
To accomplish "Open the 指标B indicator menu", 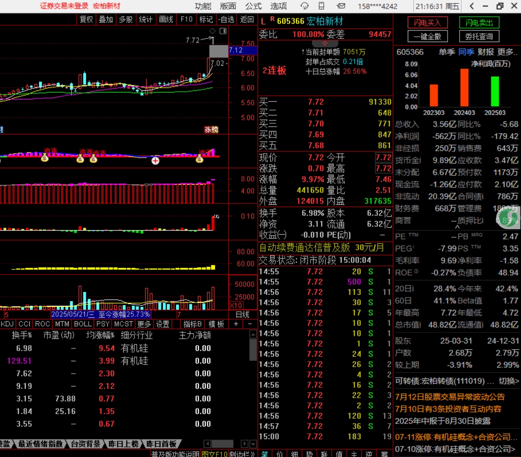I will tap(192, 324).
